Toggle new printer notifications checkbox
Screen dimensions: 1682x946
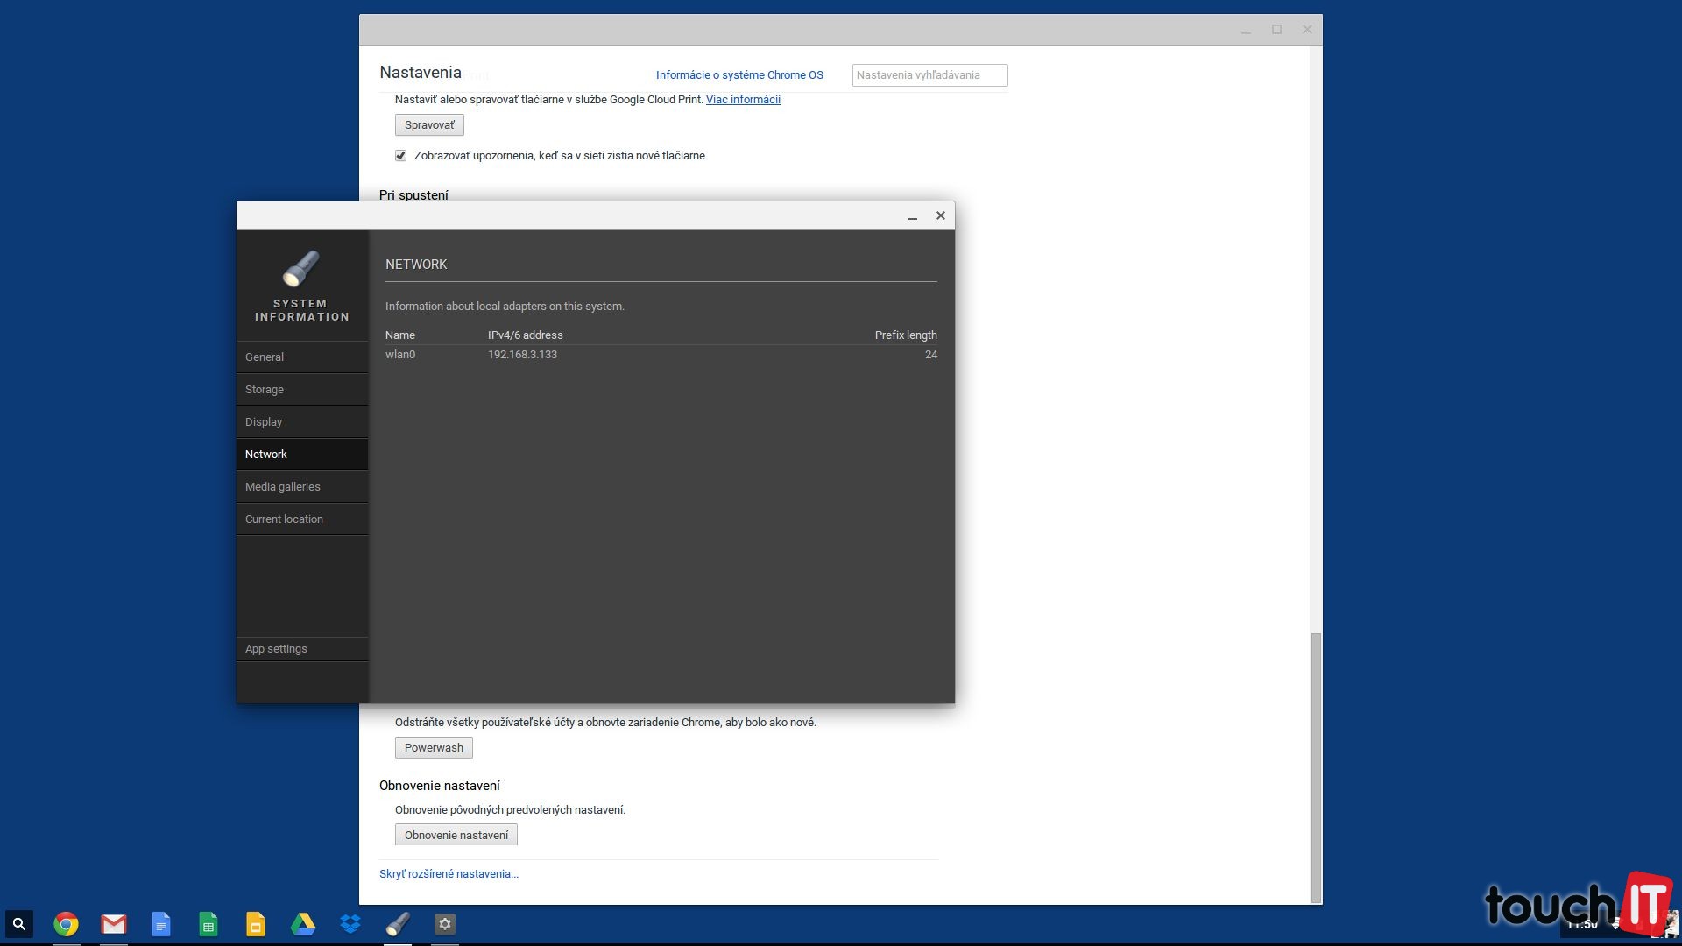point(400,156)
